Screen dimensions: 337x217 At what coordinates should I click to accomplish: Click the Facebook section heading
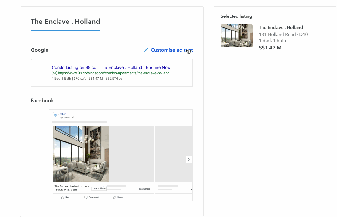click(42, 101)
